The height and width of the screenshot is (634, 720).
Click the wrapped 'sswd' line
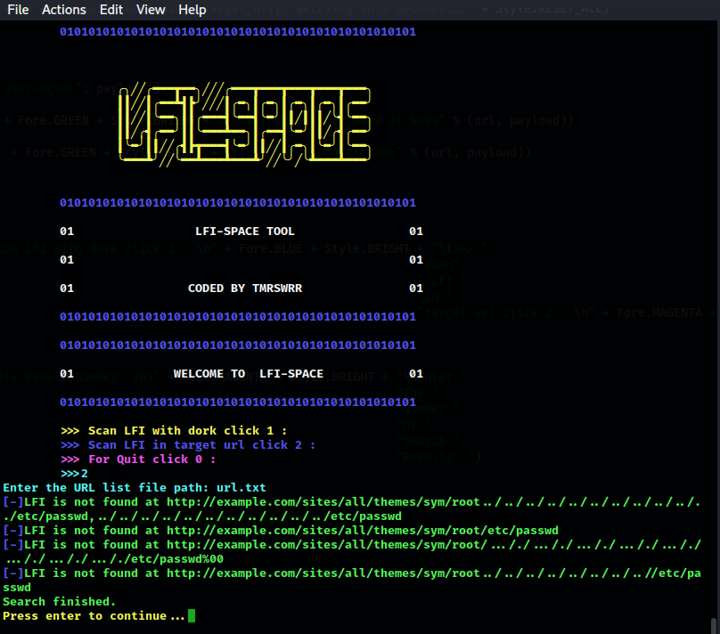(17, 587)
